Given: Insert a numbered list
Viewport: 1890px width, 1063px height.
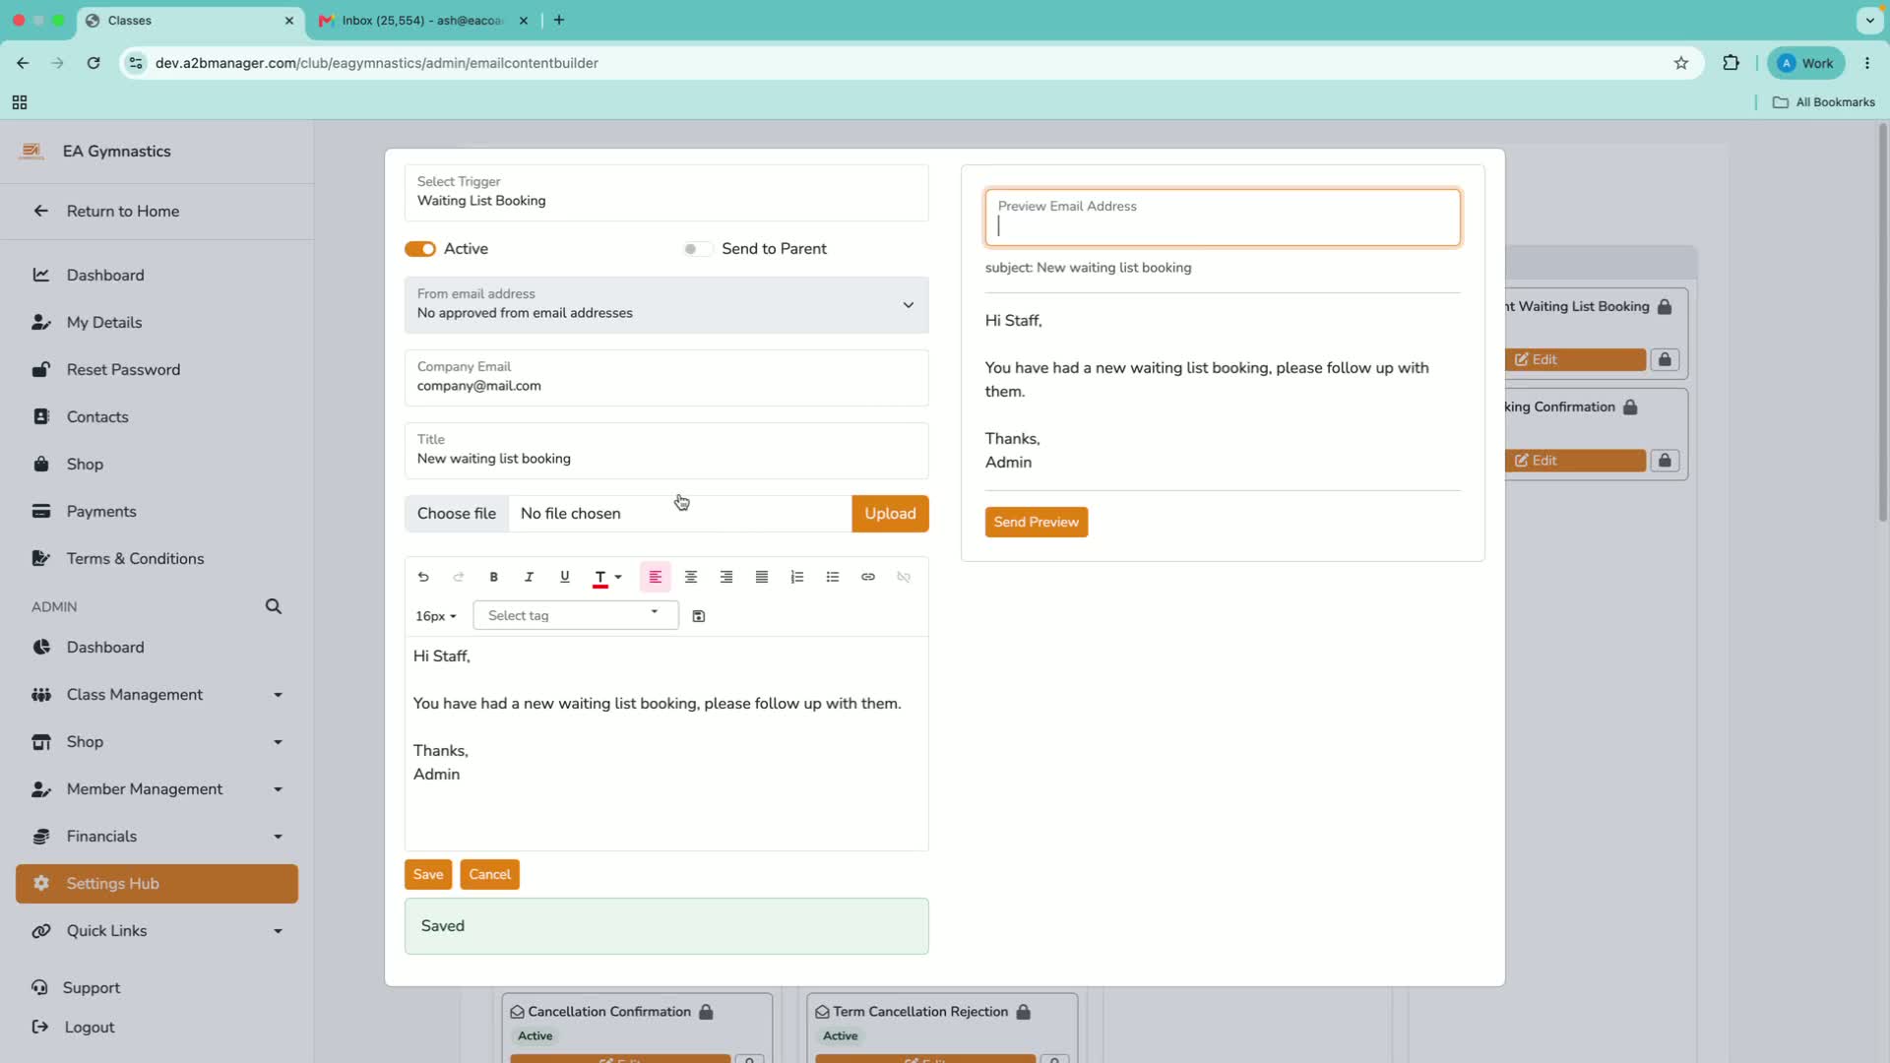Looking at the screenshot, I should [x=797, y=577].
